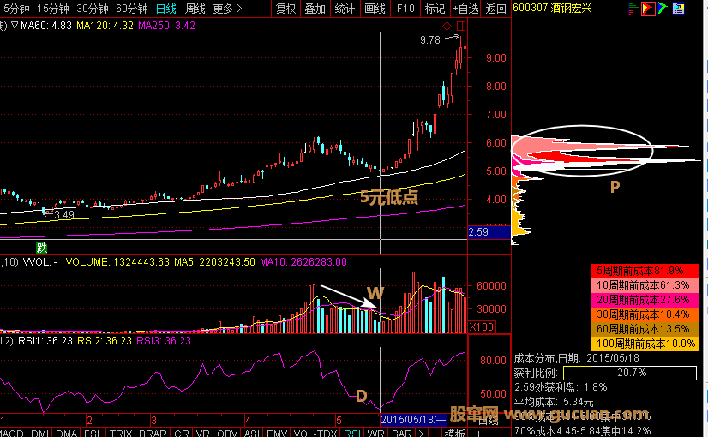Click the 返回 back button
Image resolution: width=708 pixels, height=437 pixels.
[495, 9]
